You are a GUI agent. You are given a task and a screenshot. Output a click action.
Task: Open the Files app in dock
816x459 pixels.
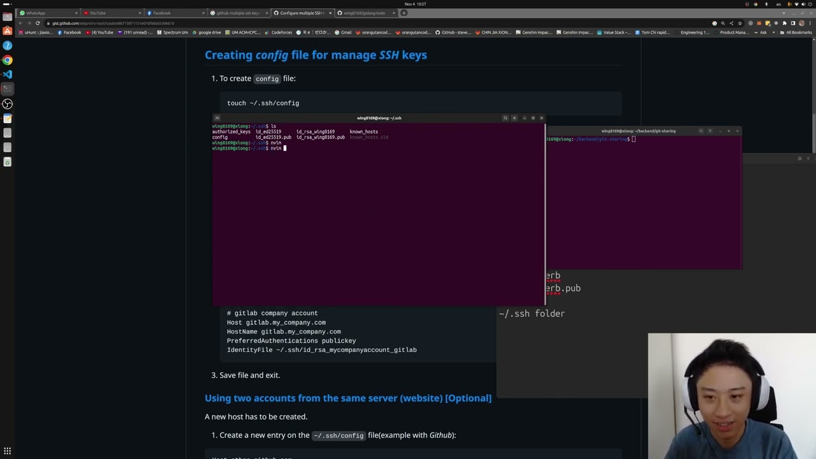7,17
